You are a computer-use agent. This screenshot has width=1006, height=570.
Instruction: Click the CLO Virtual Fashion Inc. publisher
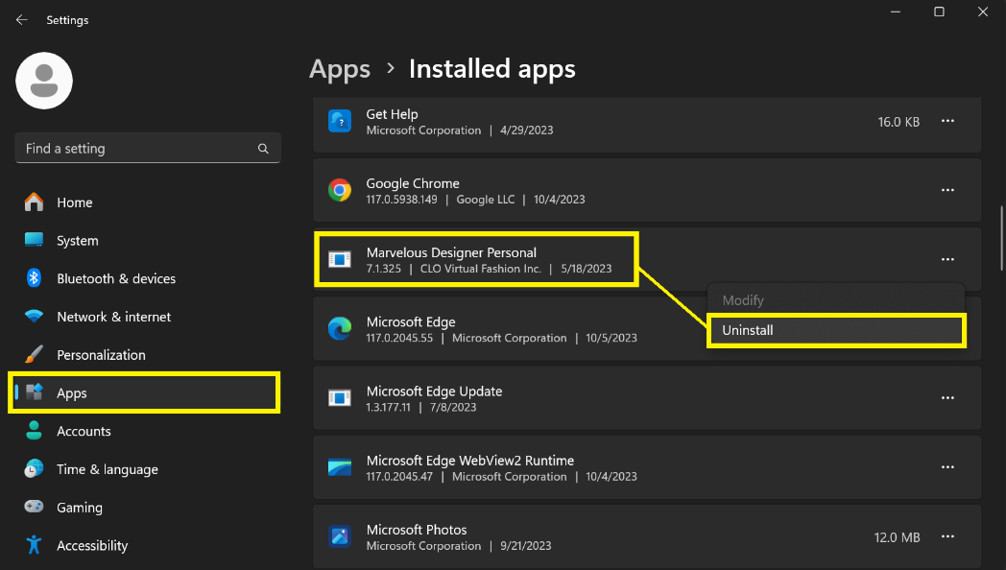481,269
